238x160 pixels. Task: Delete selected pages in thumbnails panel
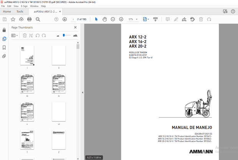[25, 36]
